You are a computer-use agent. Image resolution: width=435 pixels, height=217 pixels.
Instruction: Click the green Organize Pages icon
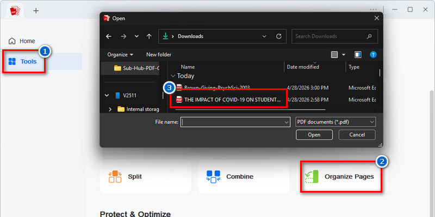tap(312, 177)
